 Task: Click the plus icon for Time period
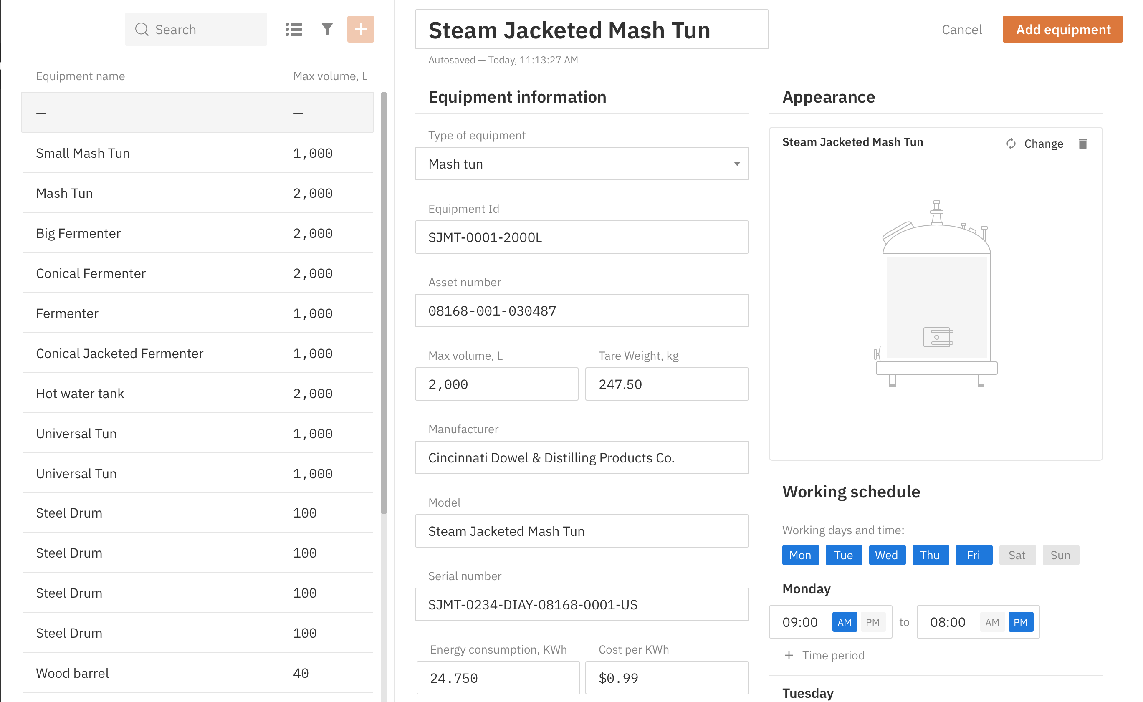[x=789, y=655]
